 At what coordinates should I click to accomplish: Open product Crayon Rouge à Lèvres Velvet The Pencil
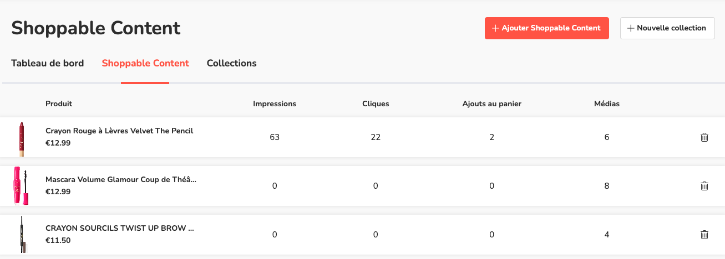coord(119,131)
